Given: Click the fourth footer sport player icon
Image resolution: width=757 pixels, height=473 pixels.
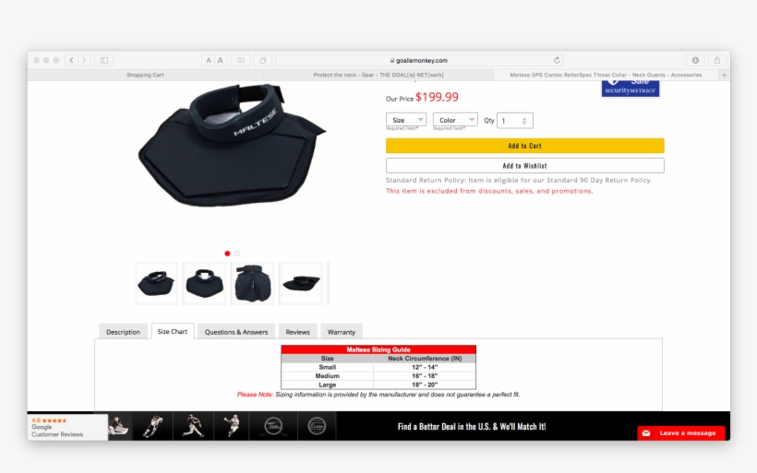Looking at the screenshot, I should pyautogui.click(x=231, y=426).
